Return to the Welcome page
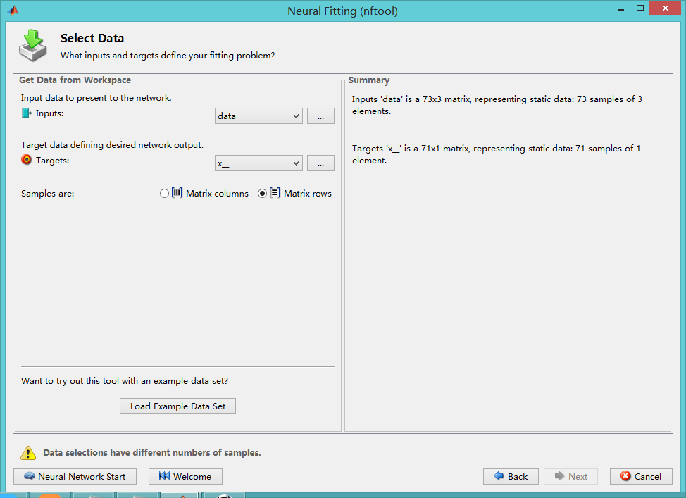This screenshot has width=686, height=498. tap(185, 476)
